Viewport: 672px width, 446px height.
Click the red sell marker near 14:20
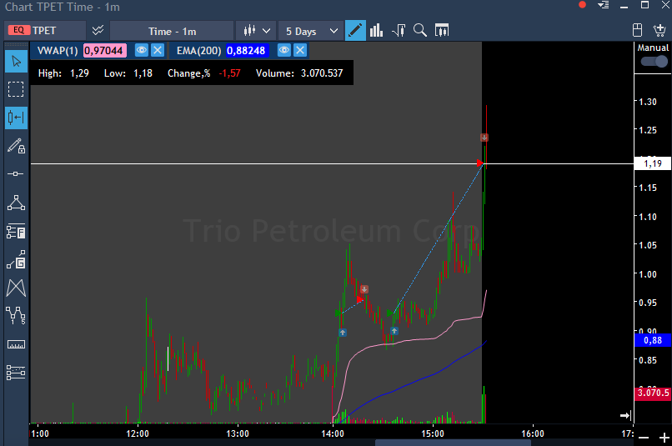pos(364,289)
